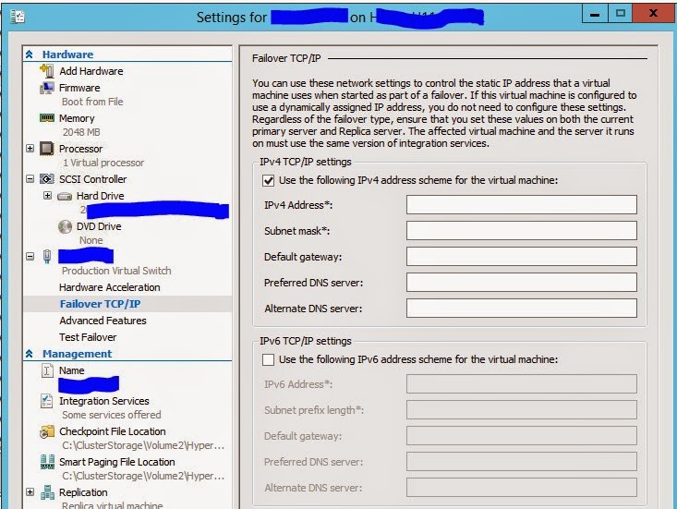Click the Hard Drive icon
The height and width of the screenshot is (509, 677).
(x=65, y=197)
